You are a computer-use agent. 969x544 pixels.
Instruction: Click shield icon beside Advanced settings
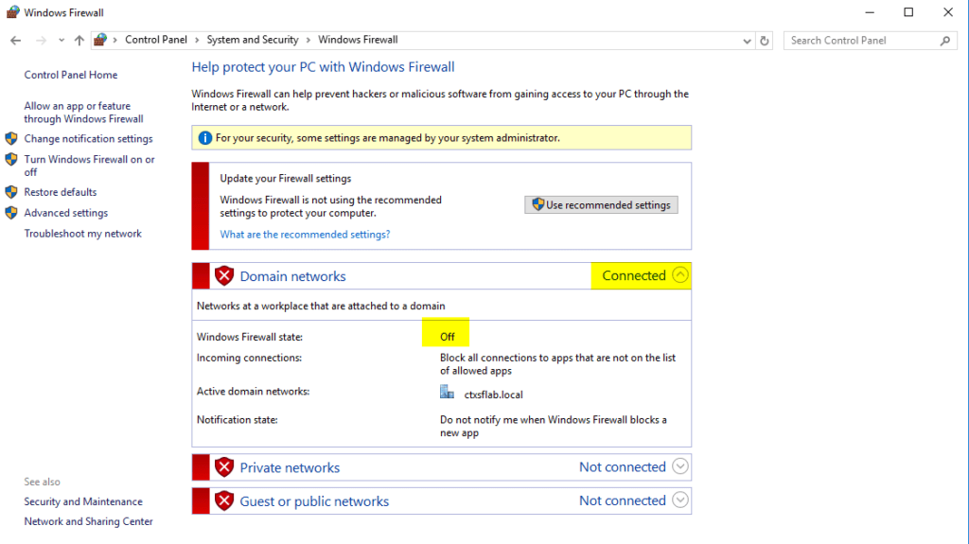[11, 213]
